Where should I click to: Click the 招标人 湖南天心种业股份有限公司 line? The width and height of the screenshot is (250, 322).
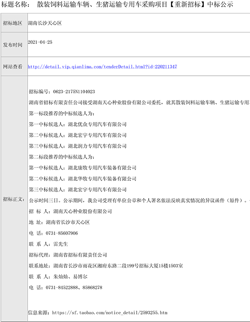coord(70,211)
